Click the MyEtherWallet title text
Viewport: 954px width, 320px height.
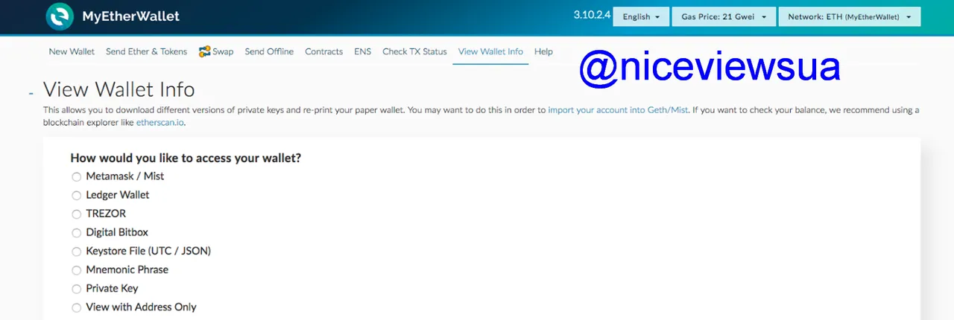(131, 16)
